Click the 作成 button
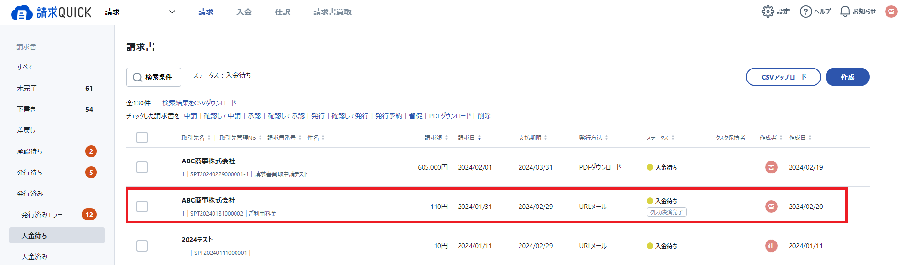Image resolution: width=910 pixels, height=265 pixels. [847, 77]
